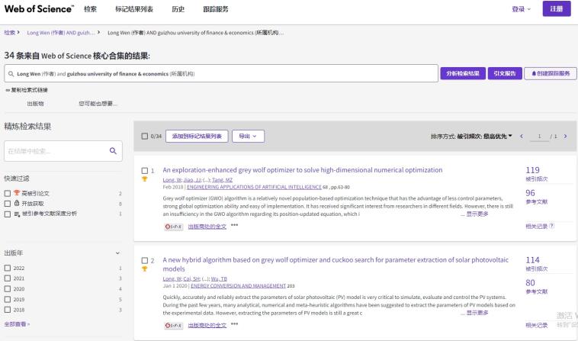
Task: Click the 分析检索结果 button
Action: 462,73
